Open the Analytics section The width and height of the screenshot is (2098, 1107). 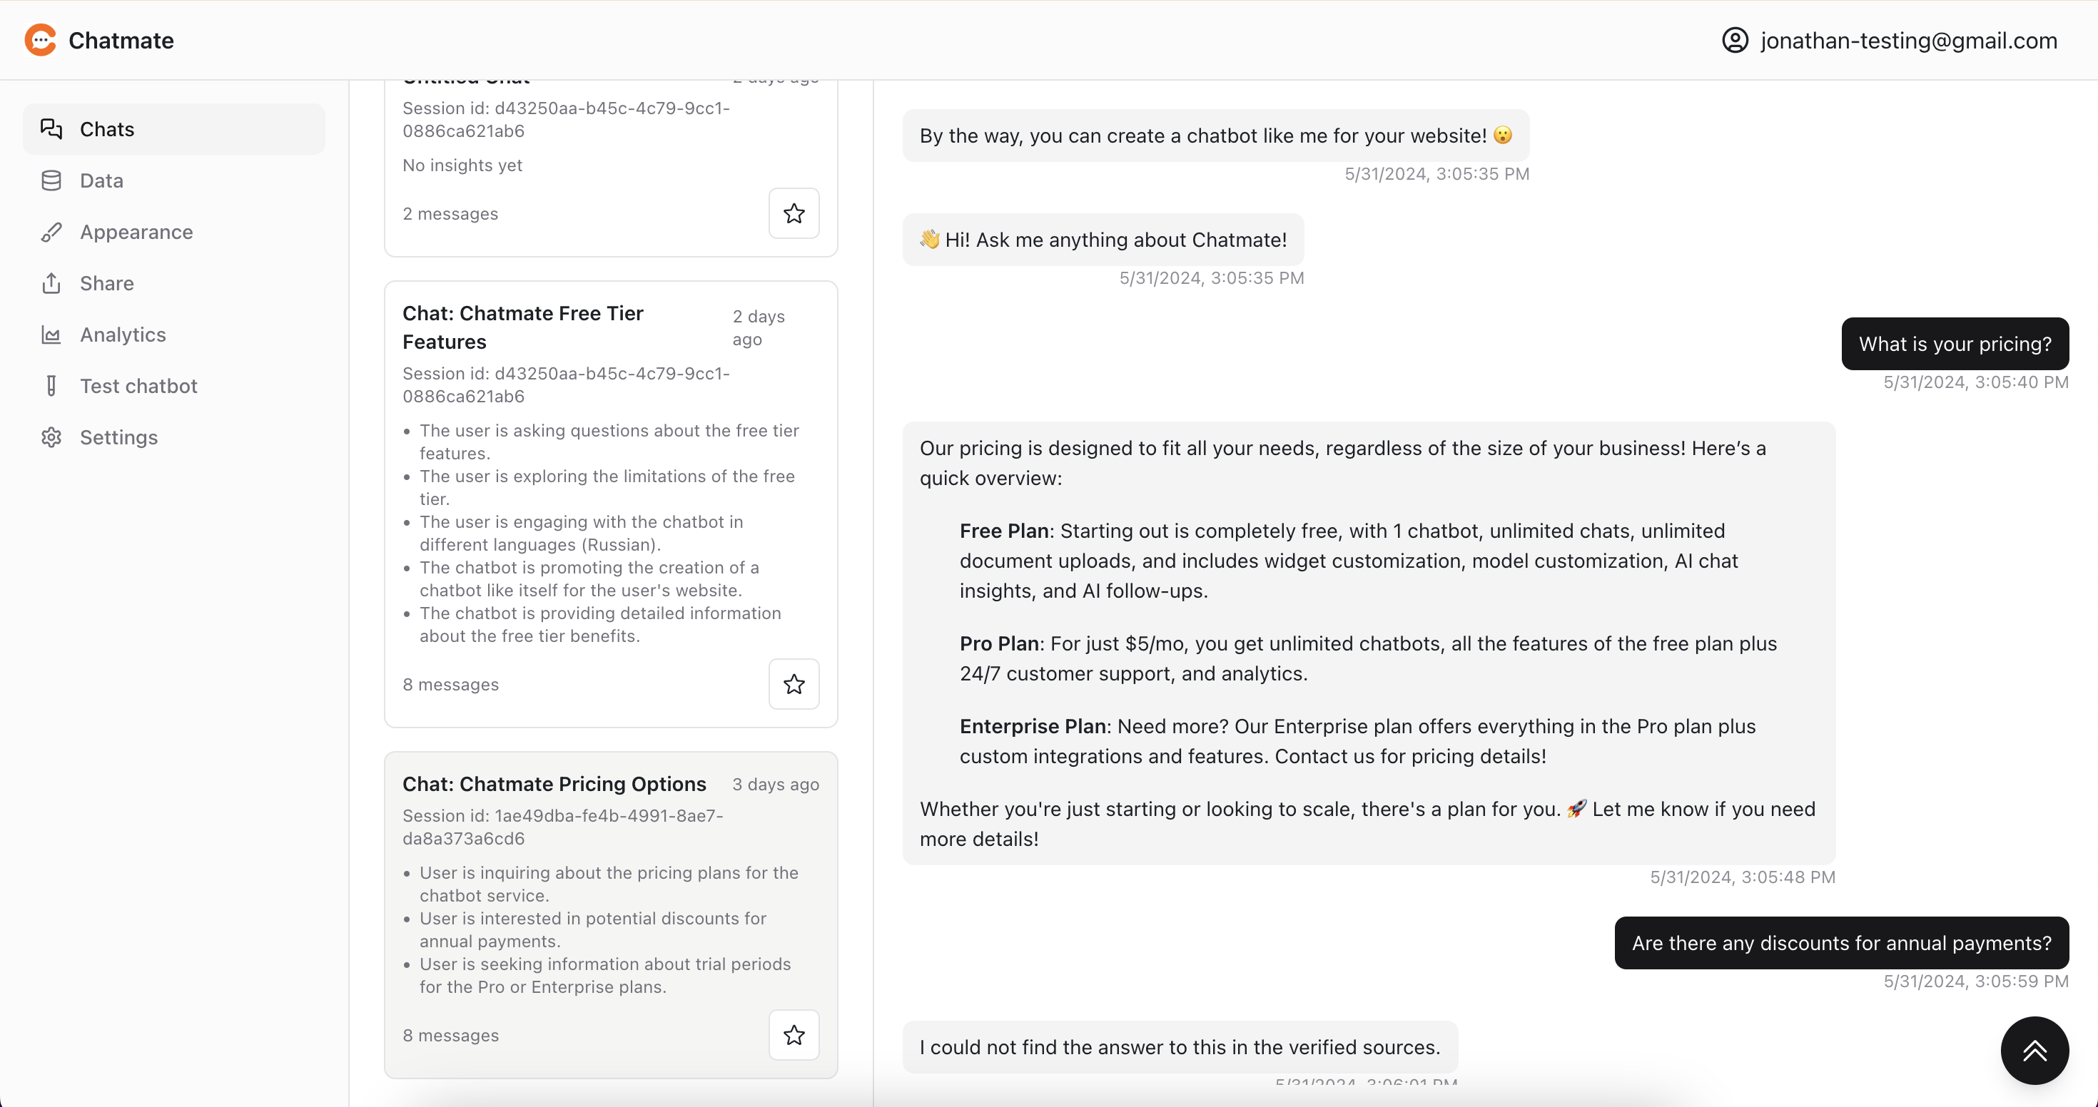pyautogui.click(x=122, y=335)
